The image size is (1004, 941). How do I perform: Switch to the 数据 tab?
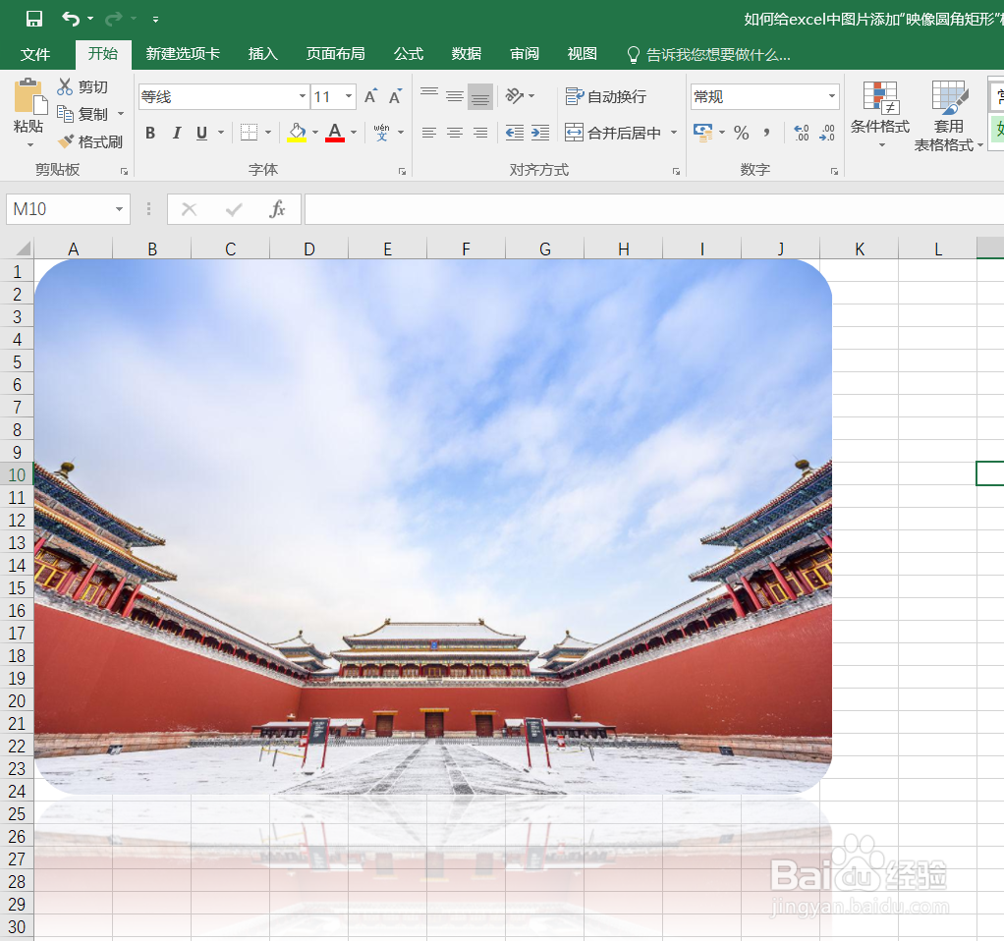point(466,54)
